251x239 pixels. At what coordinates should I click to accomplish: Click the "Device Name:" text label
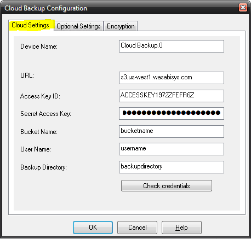click(x=39, y=46)
